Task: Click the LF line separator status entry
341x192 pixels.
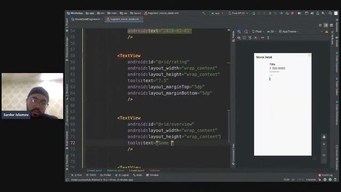Action: point(293,180)
